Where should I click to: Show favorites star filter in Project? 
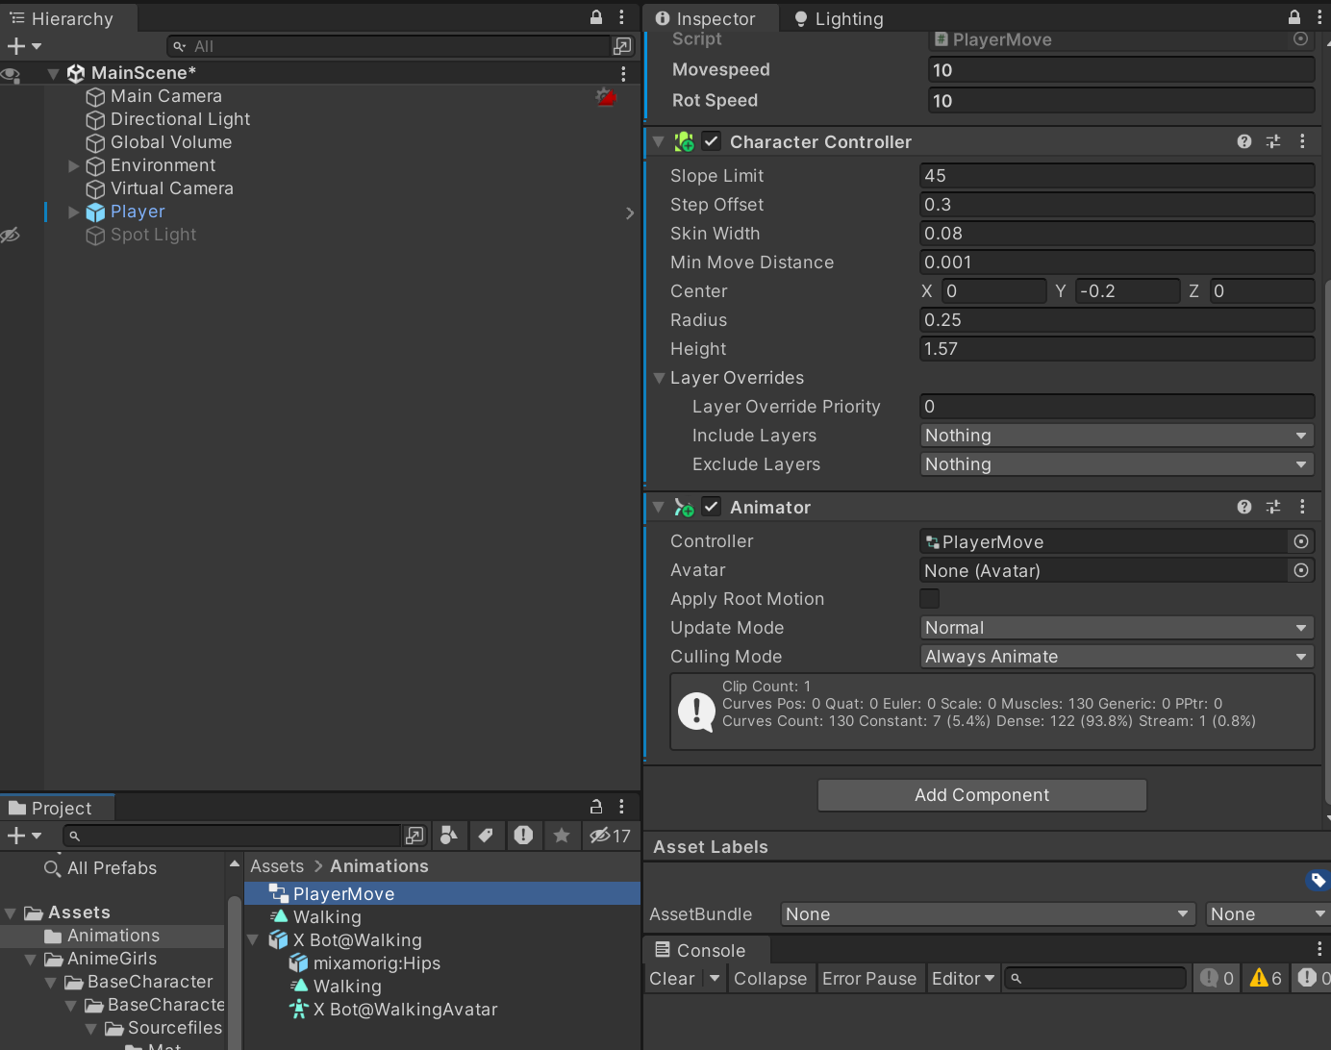click(562, 836)
